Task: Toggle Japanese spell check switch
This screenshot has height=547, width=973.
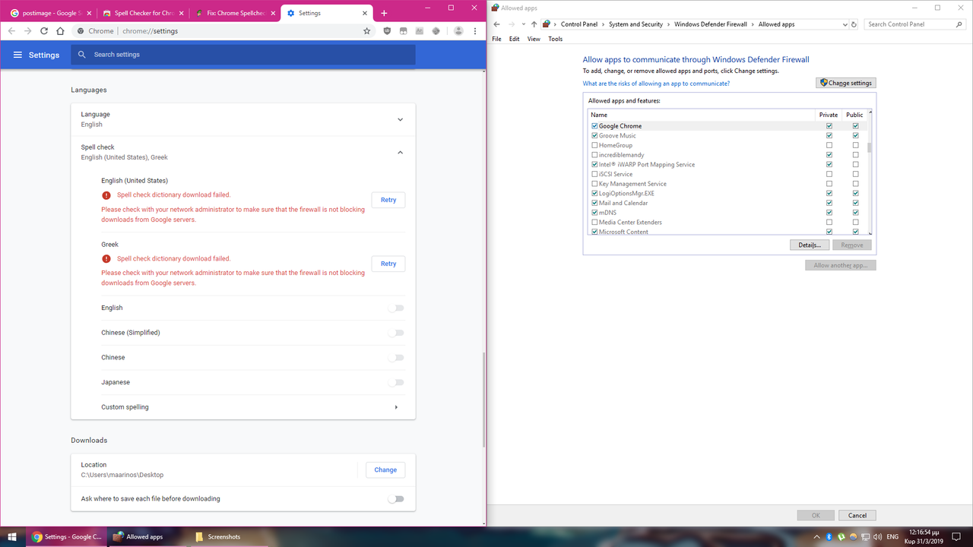Action: (396, 382)
